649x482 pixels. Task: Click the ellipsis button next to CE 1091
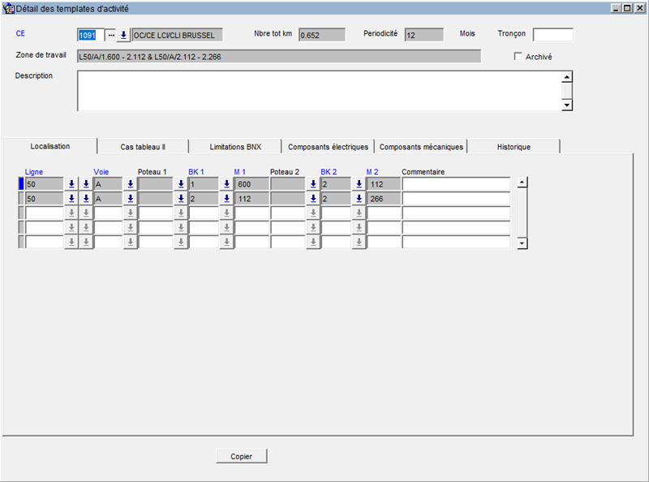(x=111, y=35)
